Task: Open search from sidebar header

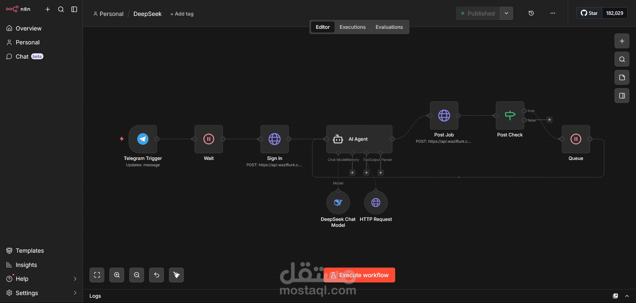Action: click(x=61, y=9)
